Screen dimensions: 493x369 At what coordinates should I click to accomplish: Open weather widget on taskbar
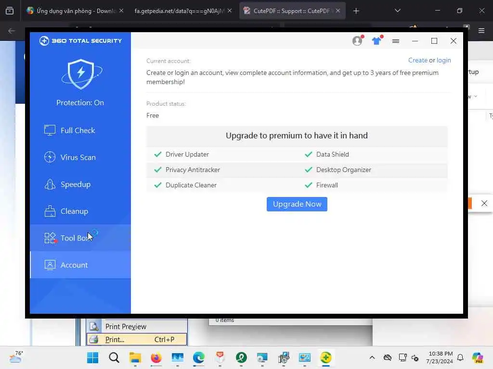point(16,357)
